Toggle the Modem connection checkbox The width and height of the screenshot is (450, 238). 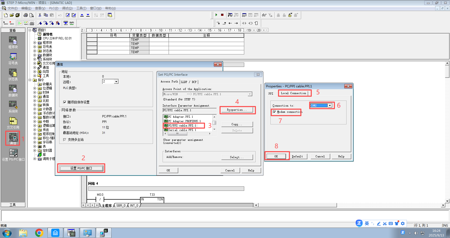274,112
